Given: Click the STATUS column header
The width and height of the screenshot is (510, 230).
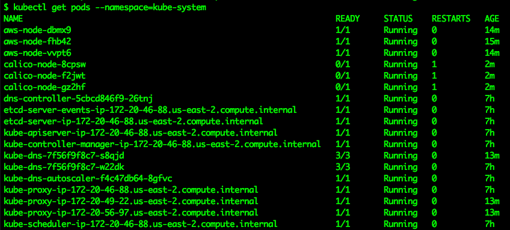Looking at the screenshot, I should click(x=398, y=19).
